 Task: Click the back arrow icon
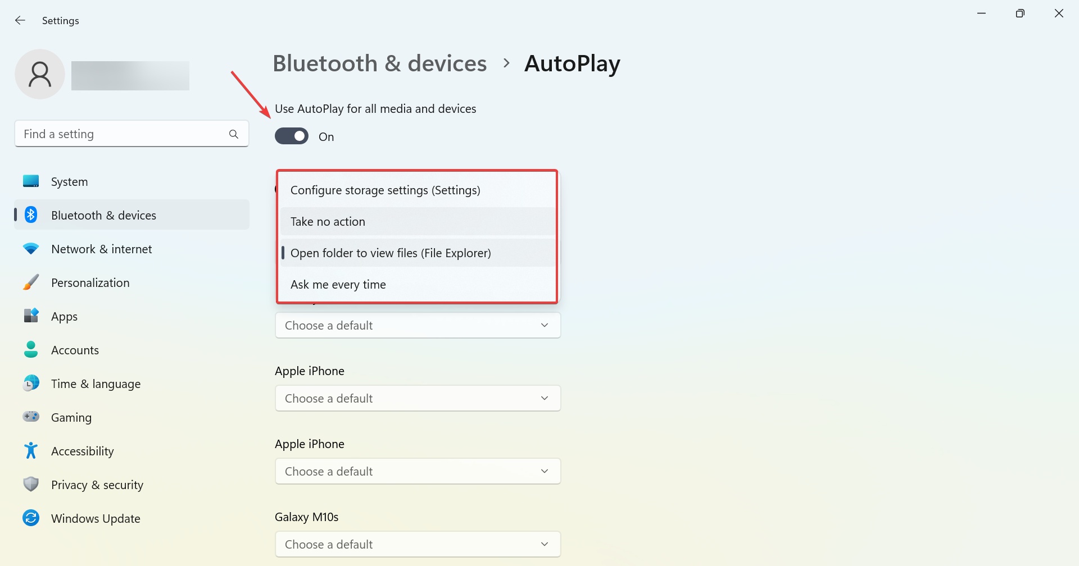pos(20,20)
